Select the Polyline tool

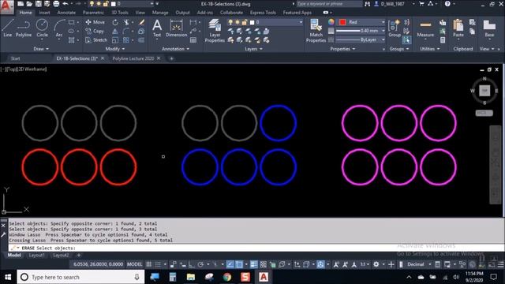tap(24, 28)
